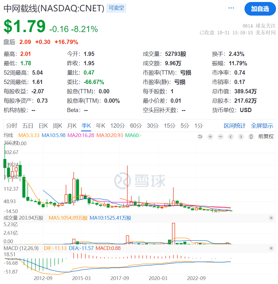
Task: Select the 15分 chart tab
Action: pos(170,125)
